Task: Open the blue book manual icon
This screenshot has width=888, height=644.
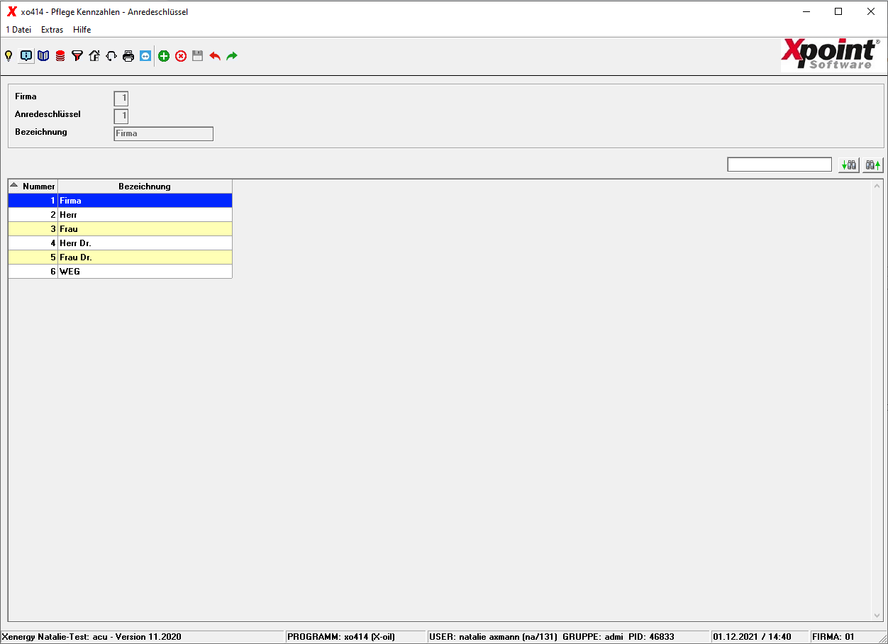Action: pos(43,56)
